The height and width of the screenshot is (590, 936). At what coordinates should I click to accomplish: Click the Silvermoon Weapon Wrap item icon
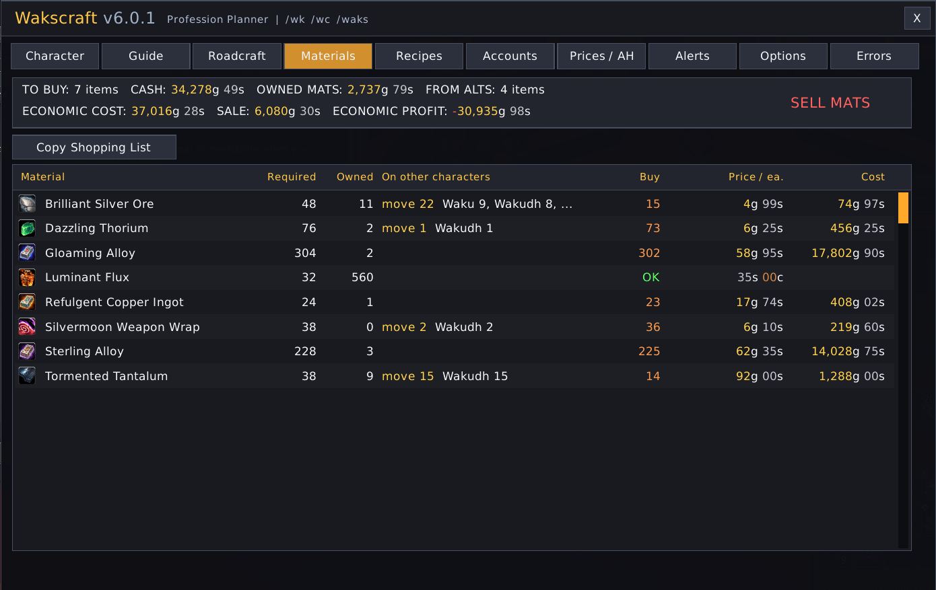tap(27, 327)
